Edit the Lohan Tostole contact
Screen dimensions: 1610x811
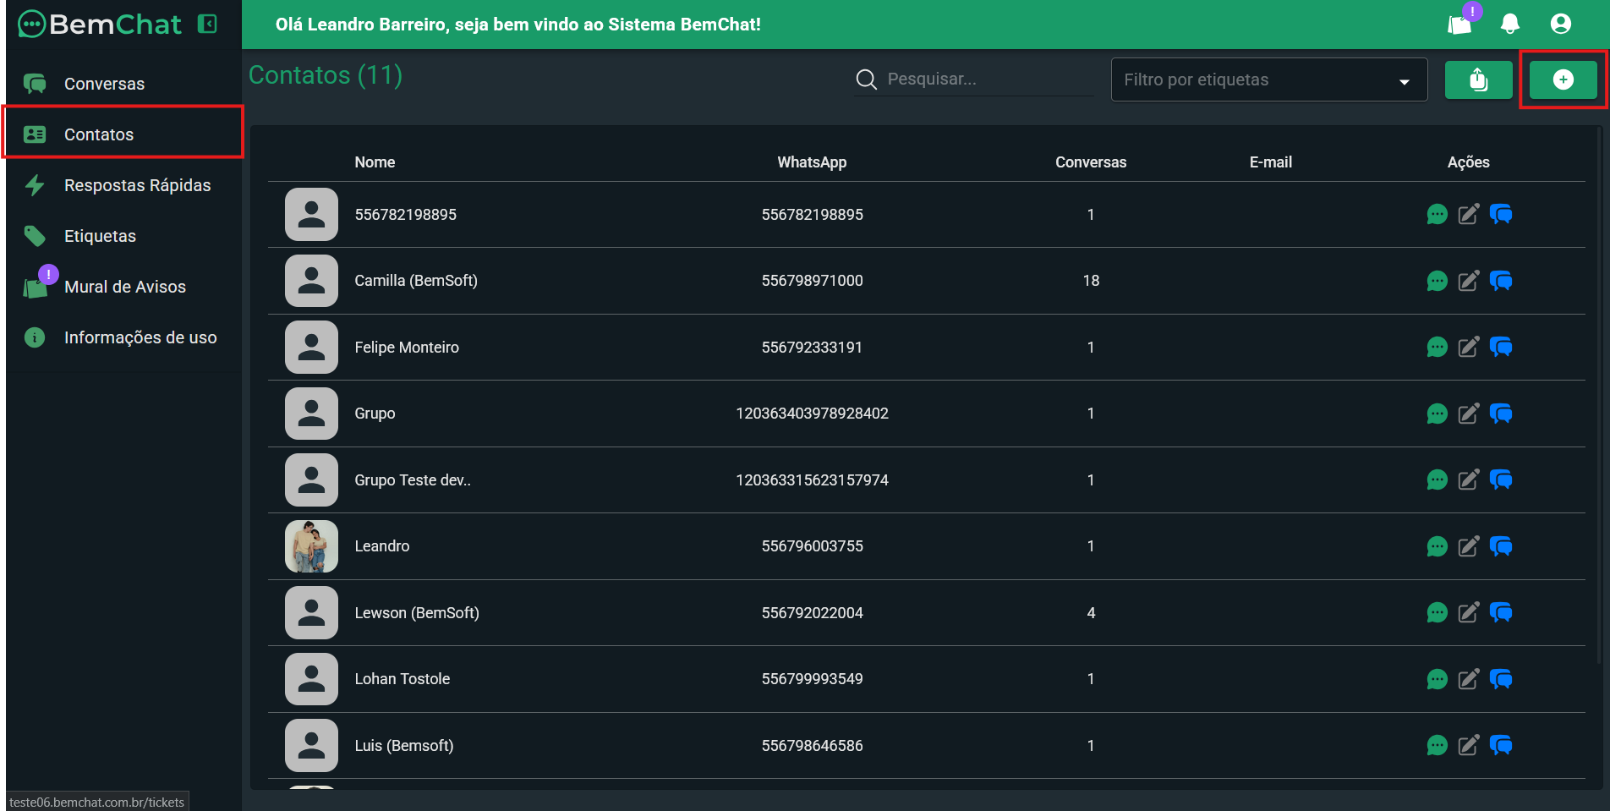click(1469, 679)
